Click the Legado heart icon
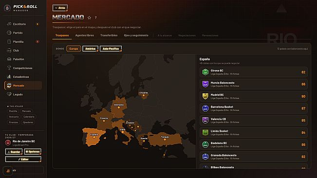 pyautogui.click(x=9, y=94)
